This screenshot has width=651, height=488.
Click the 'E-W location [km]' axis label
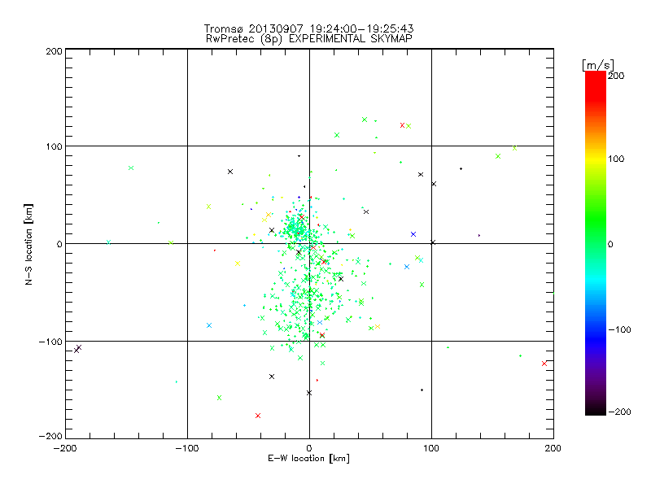pos(308,458)
